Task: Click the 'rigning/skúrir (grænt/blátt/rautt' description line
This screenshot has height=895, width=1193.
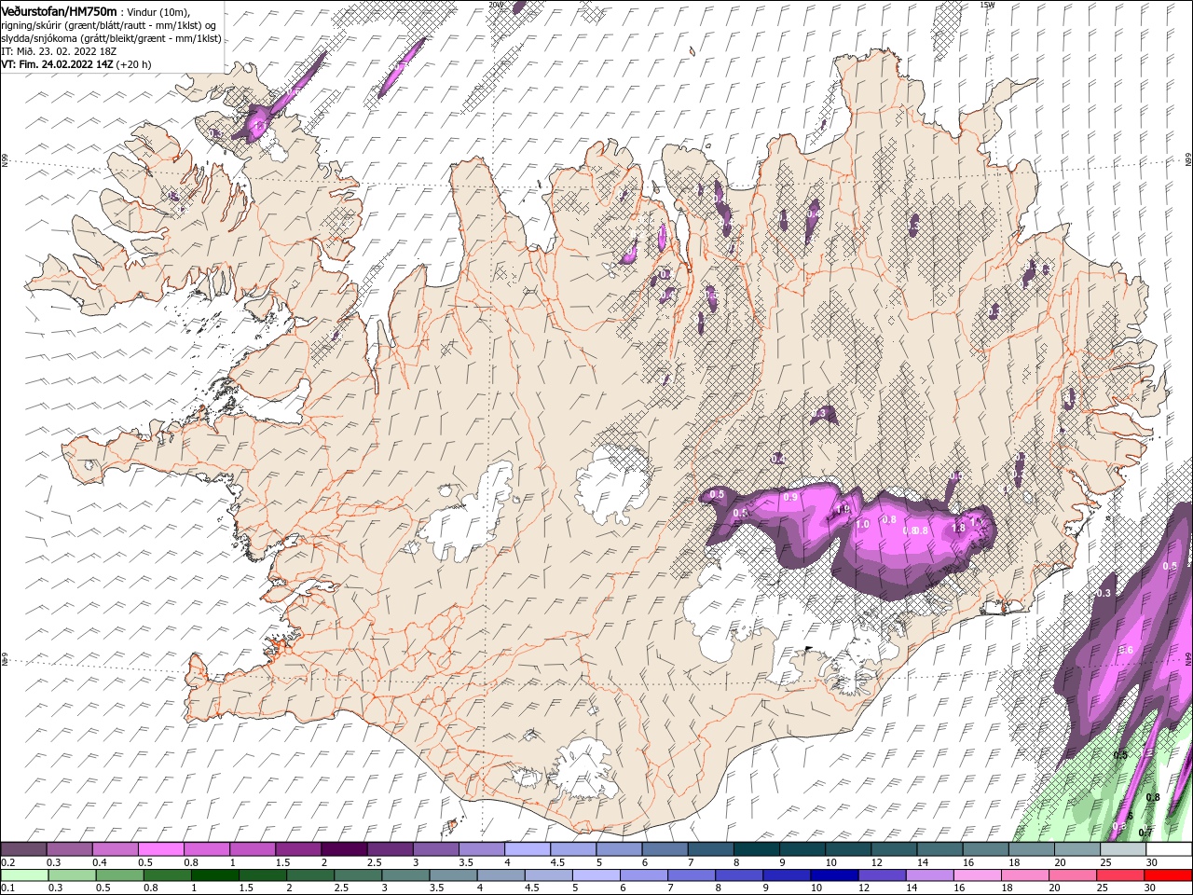Action: pos(108,24)
